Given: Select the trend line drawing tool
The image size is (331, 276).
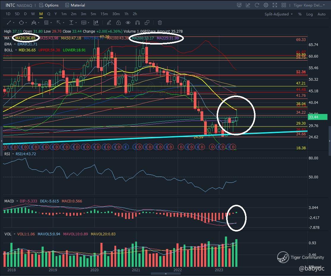Looking at the screenshot, I should click(9, 23).
